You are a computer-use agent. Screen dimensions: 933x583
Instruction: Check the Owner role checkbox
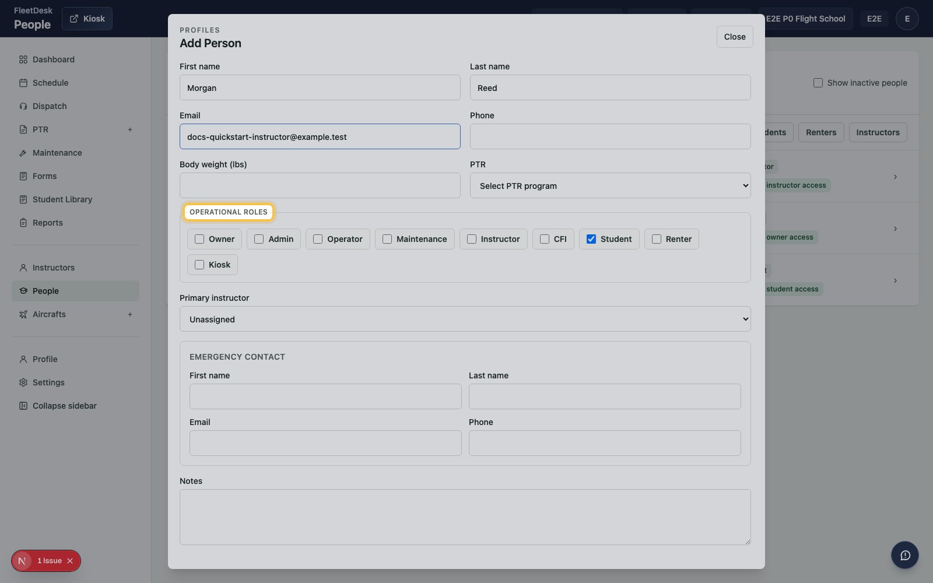pos(199,239)
